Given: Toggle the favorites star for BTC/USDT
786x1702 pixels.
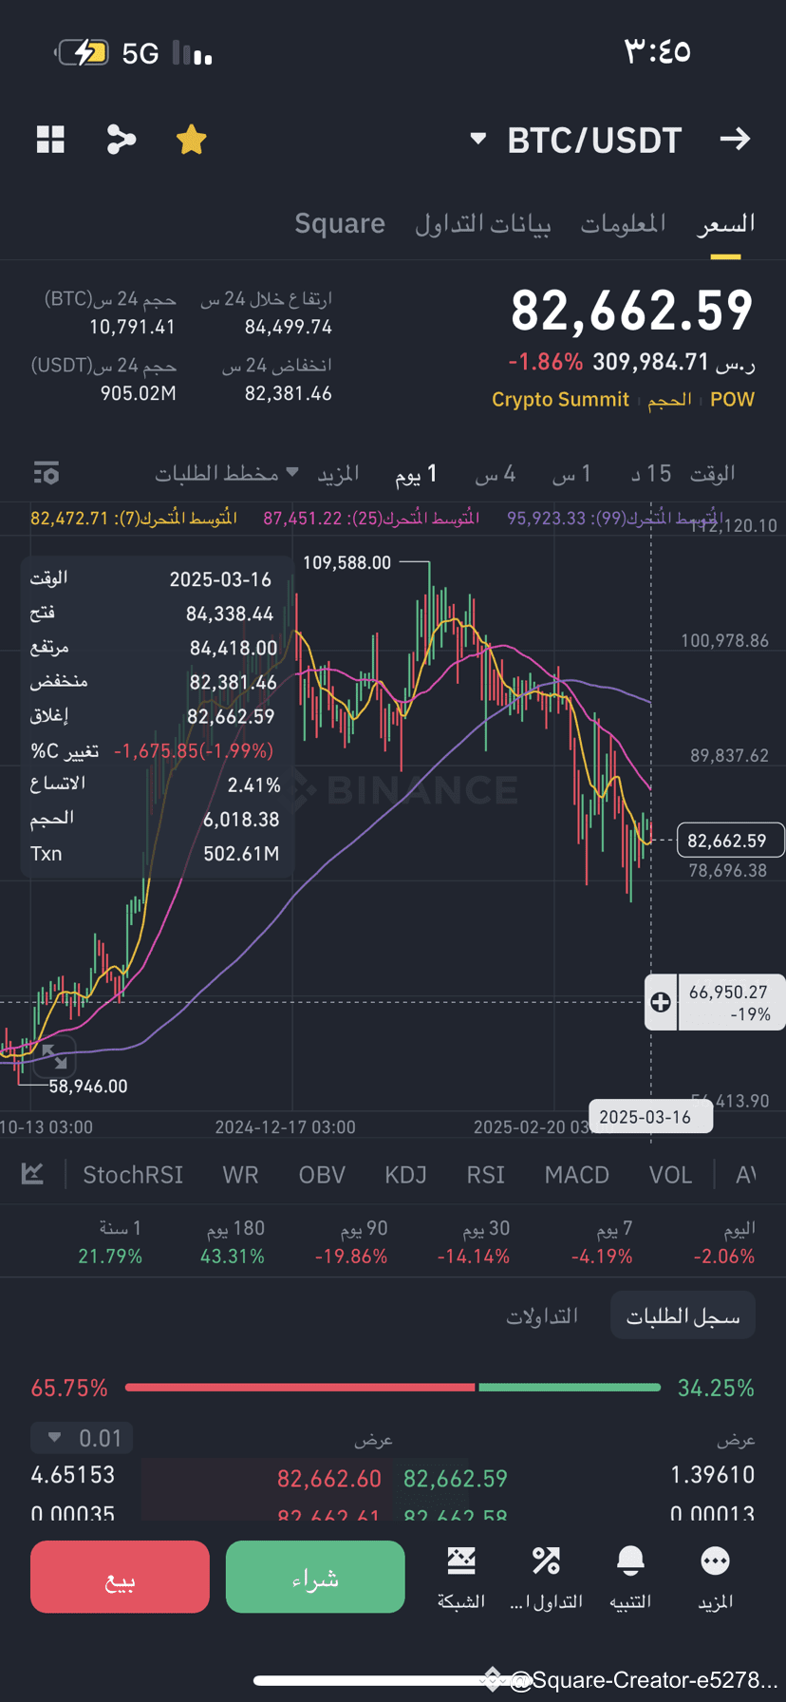Looking at the screenshot, I should (x=191, y=139).
